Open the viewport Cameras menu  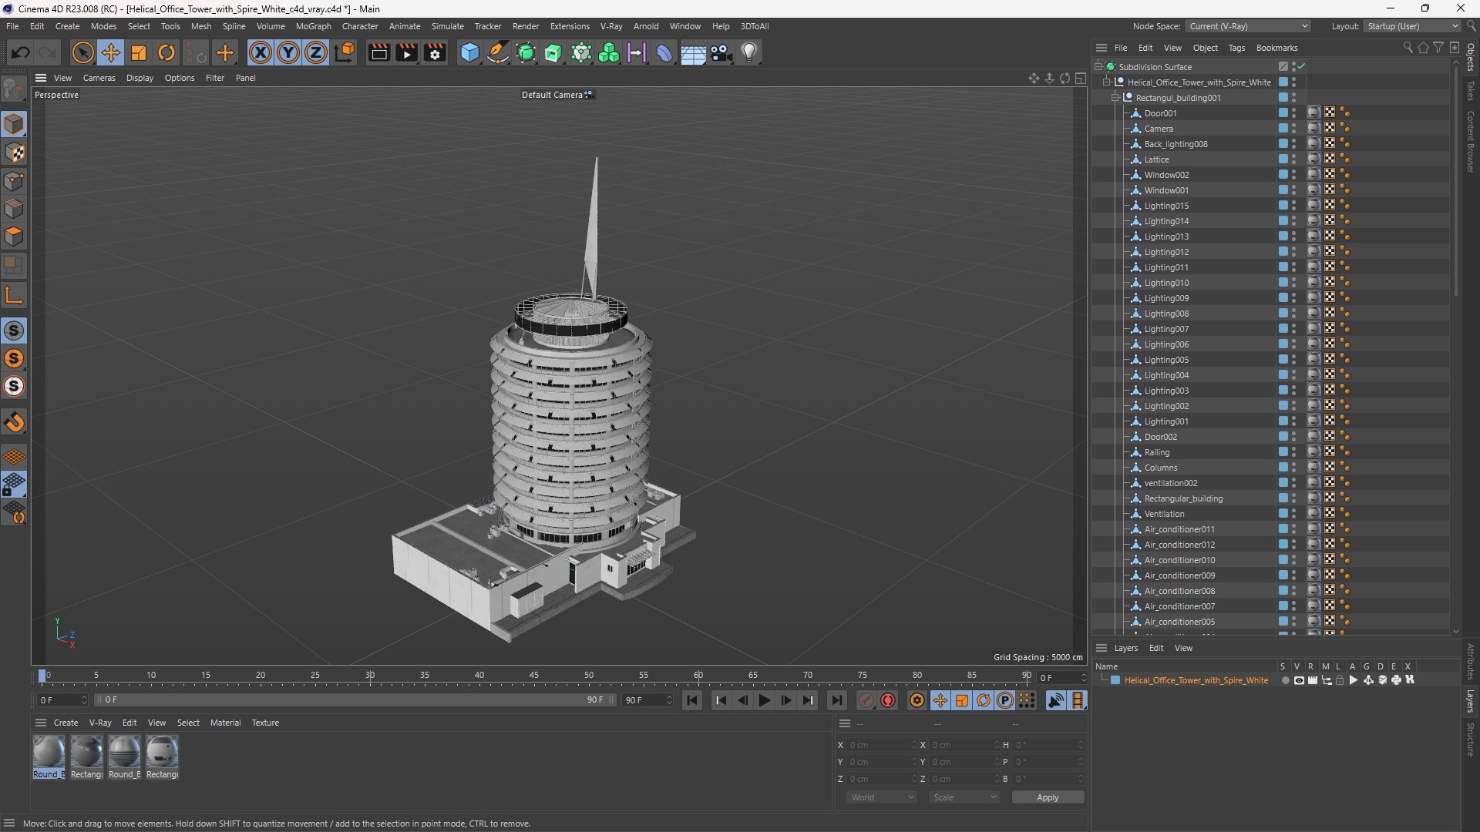pyautogui.click(x=99, y=78)
